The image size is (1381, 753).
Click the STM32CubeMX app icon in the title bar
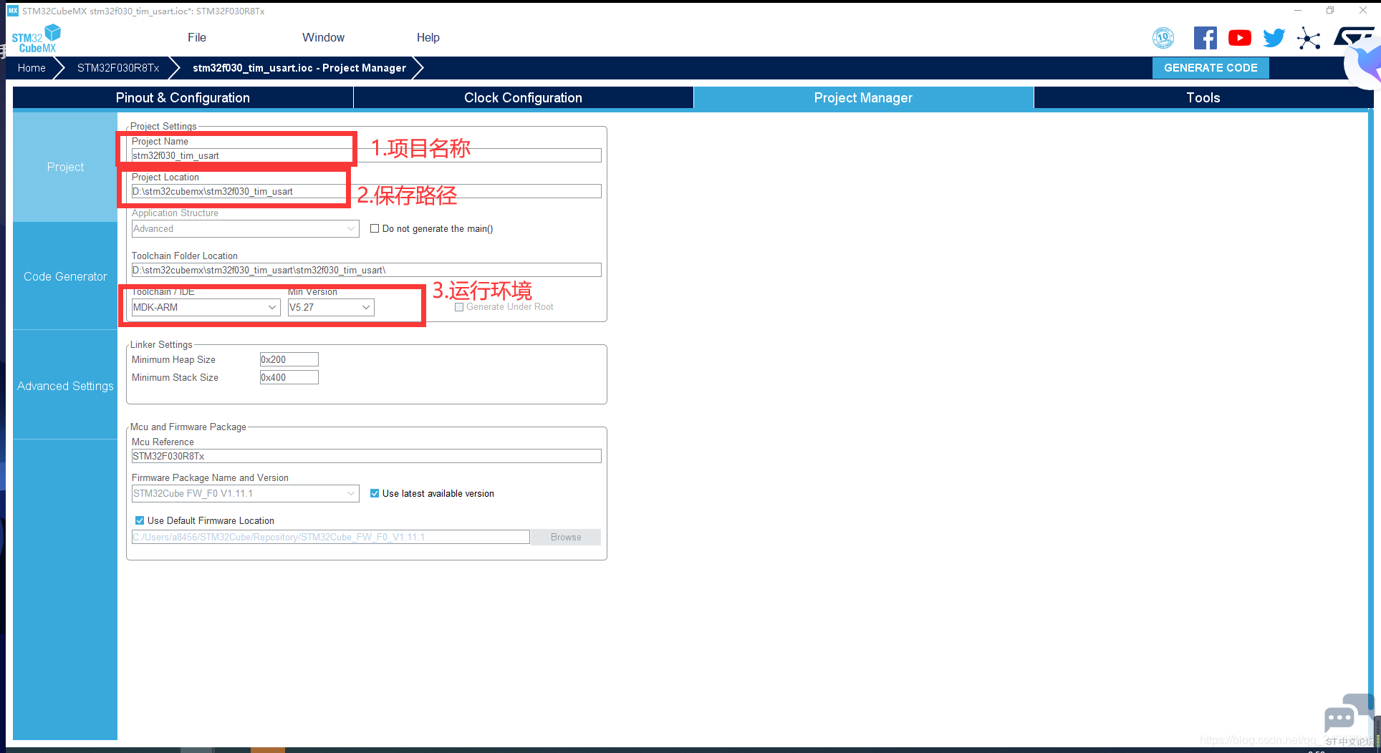(12, 11)
